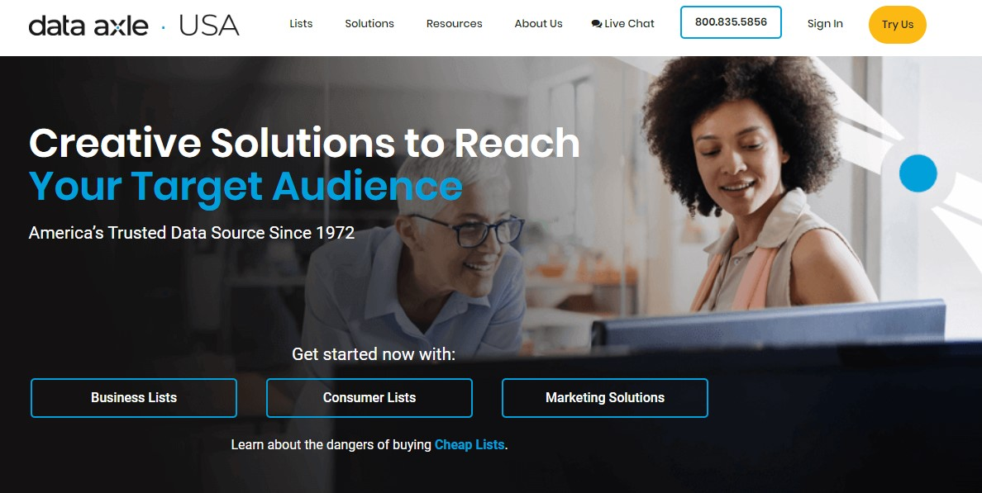Choose Consumer Lists to get started
Viewport: 982px width, 493px height.
369,398
